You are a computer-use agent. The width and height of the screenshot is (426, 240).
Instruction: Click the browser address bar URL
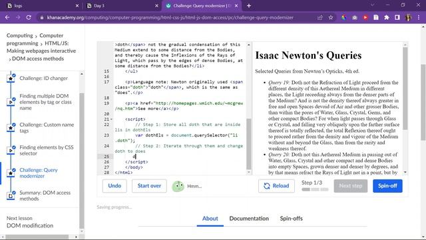tap(170, 17)
